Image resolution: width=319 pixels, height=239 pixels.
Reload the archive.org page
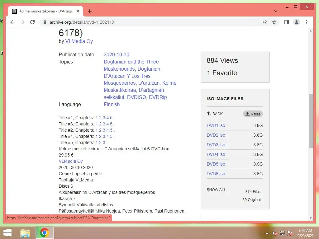coord(32,22)
